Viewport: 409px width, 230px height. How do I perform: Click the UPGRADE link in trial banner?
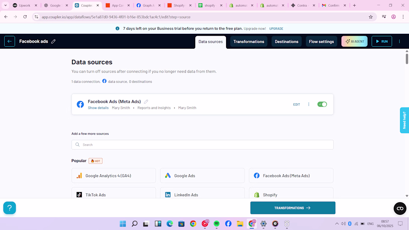276,29
